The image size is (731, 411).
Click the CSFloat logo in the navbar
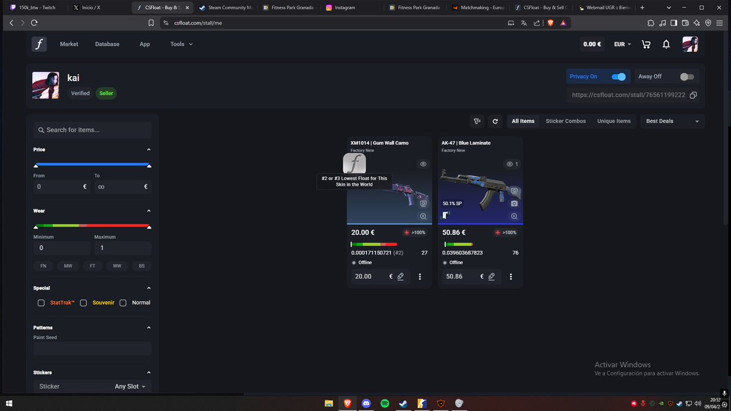click(x=40, y=44)
